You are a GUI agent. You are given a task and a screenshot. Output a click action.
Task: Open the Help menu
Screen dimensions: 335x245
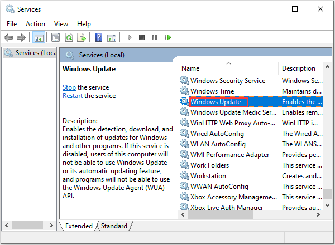(84, 24)
